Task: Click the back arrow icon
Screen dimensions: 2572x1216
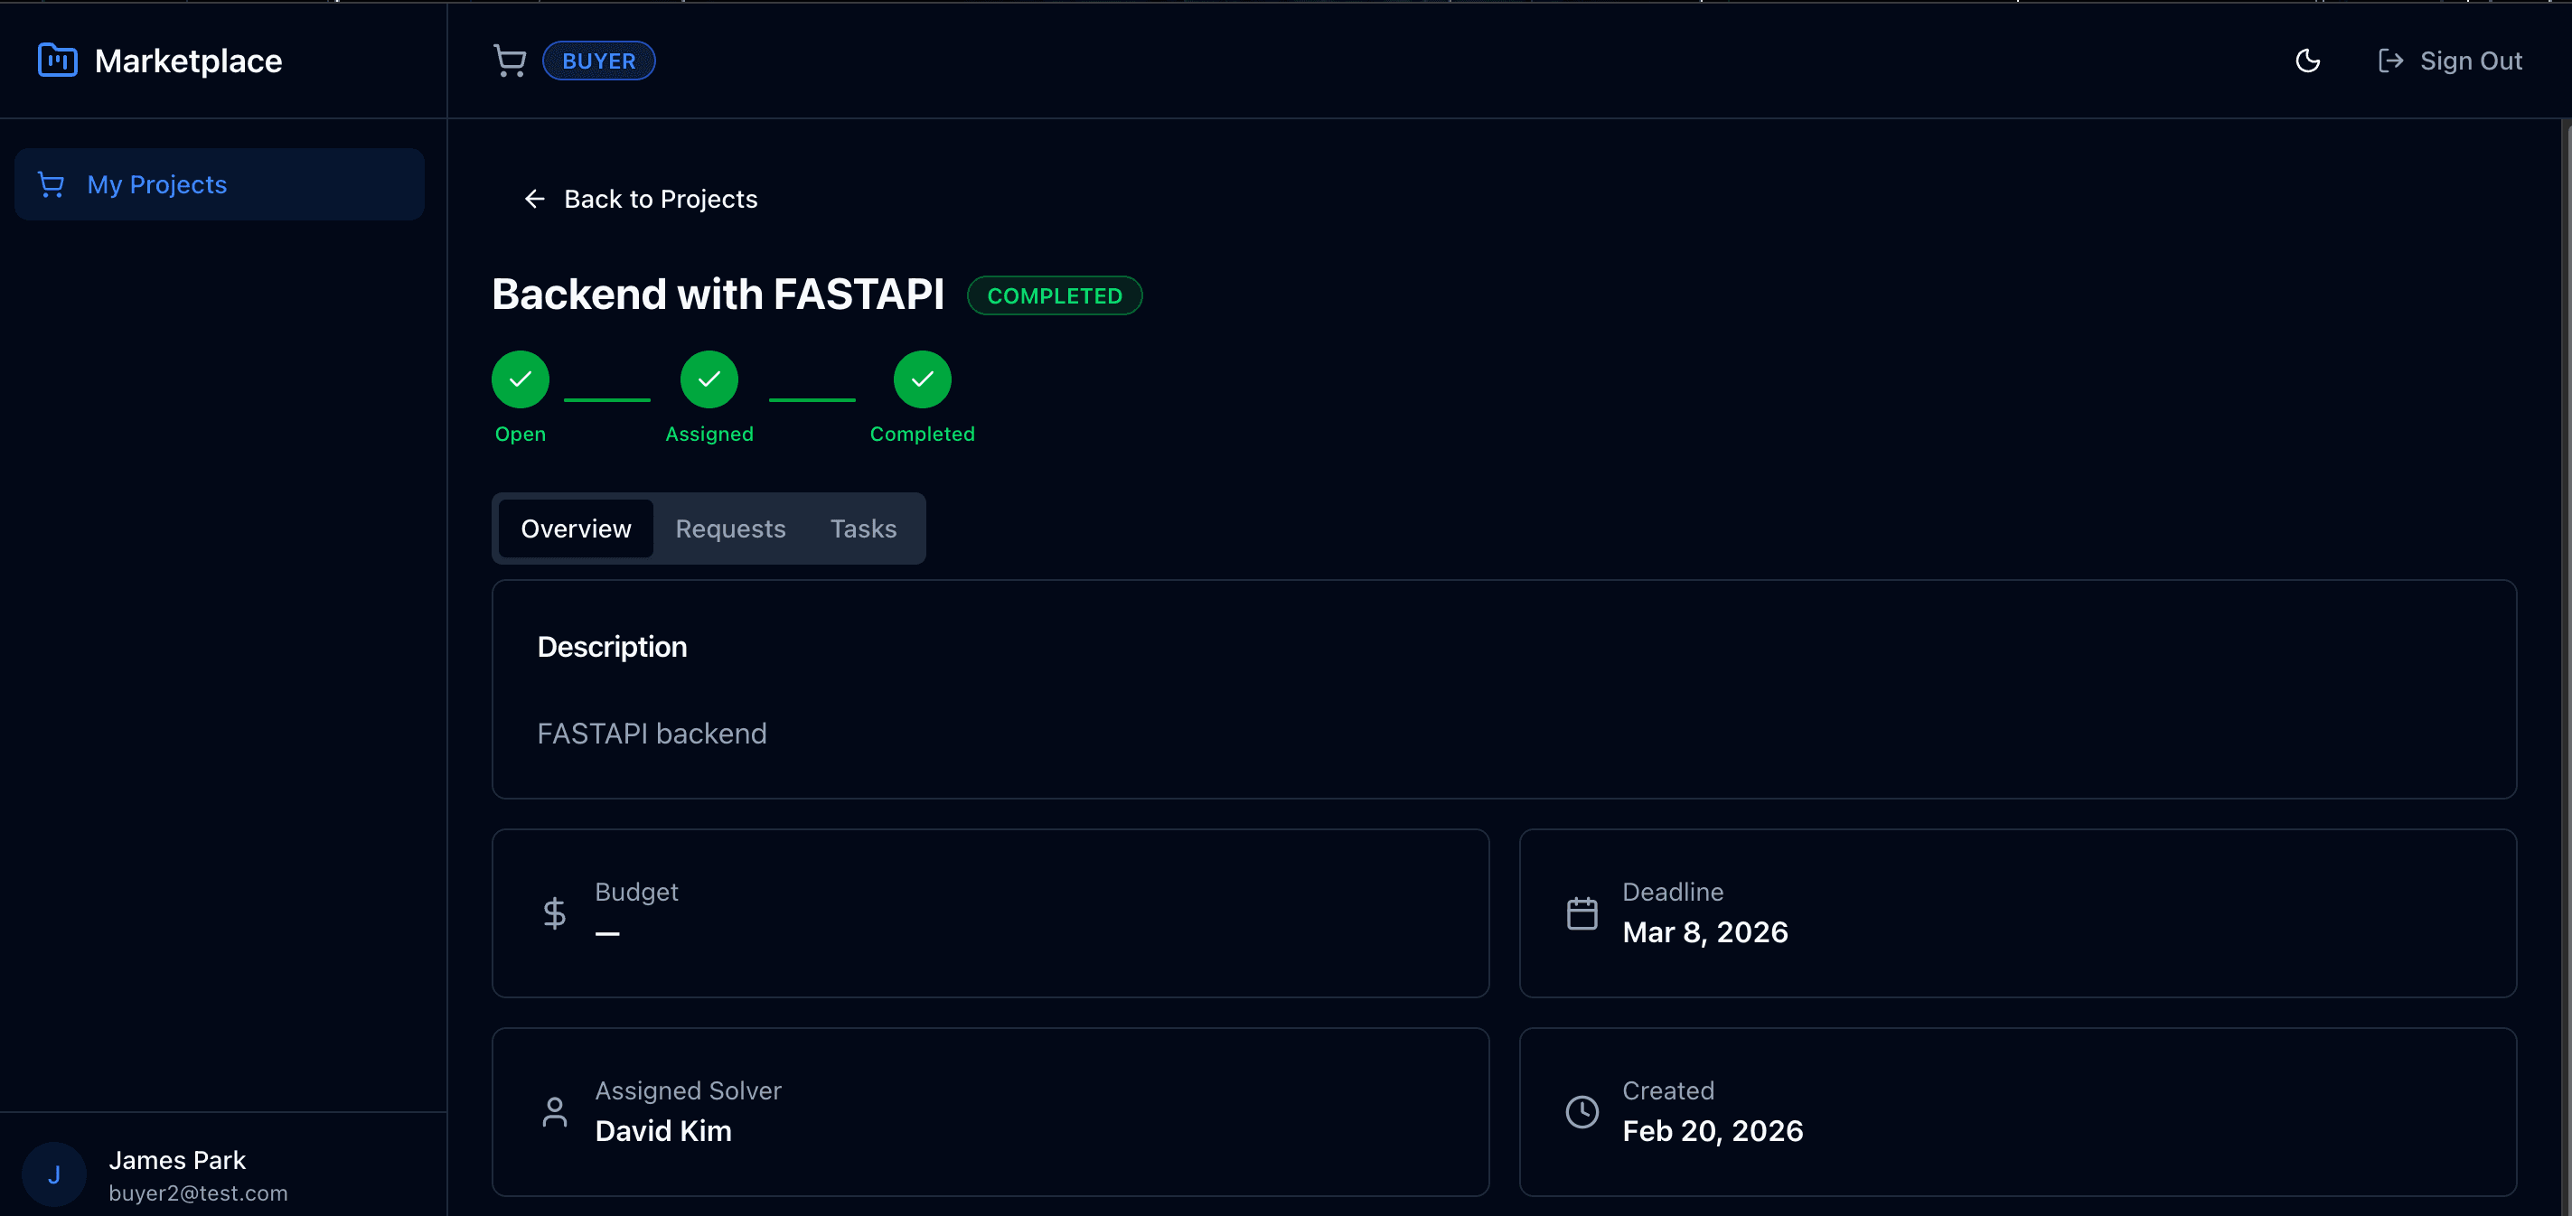Action: pyautogui.click(x=535, y=199)
